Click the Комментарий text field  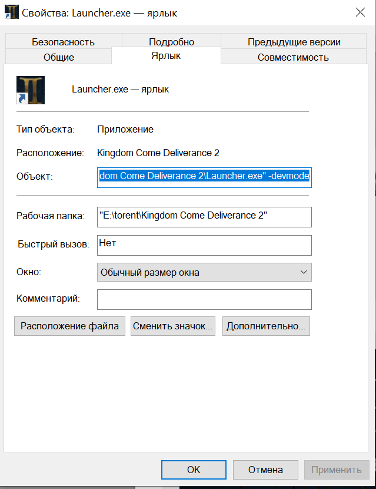[x=204, y=300]
